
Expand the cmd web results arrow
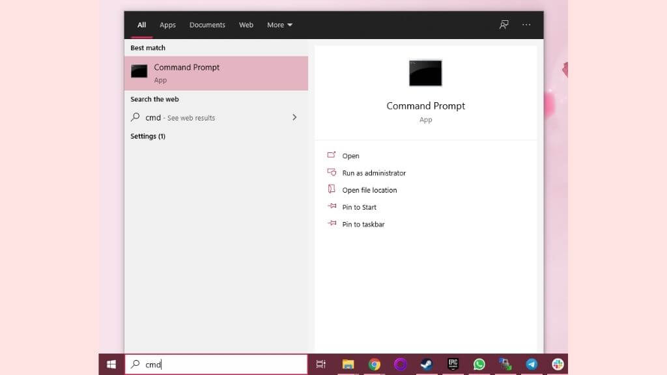tap(294, 117)
